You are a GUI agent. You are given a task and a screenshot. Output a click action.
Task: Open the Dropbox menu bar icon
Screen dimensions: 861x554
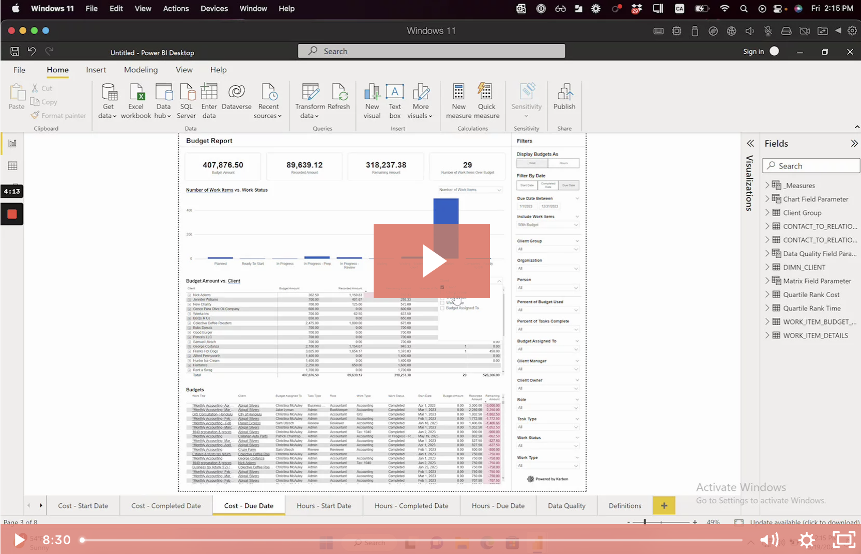(x=637, y=8)
